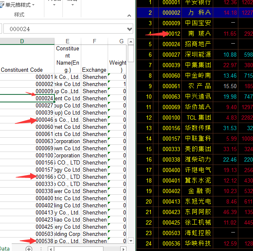This screenshot has width=253, height=251.
Task: Add a new sheet with plus button
Action: (29, 248)
